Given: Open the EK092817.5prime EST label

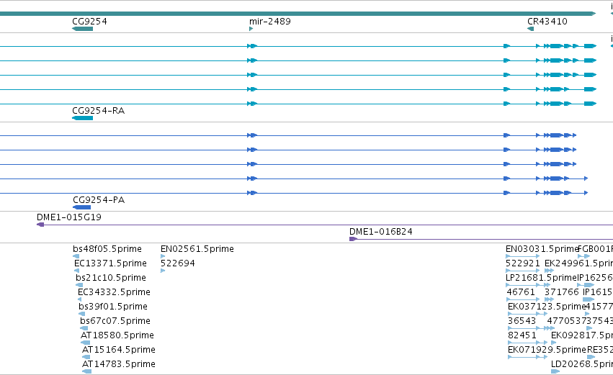Looking at the screenshot, I should [582, 335].
